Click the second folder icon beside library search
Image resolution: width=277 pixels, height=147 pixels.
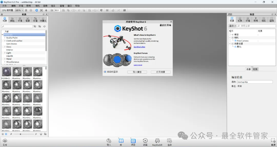[40, 26]
